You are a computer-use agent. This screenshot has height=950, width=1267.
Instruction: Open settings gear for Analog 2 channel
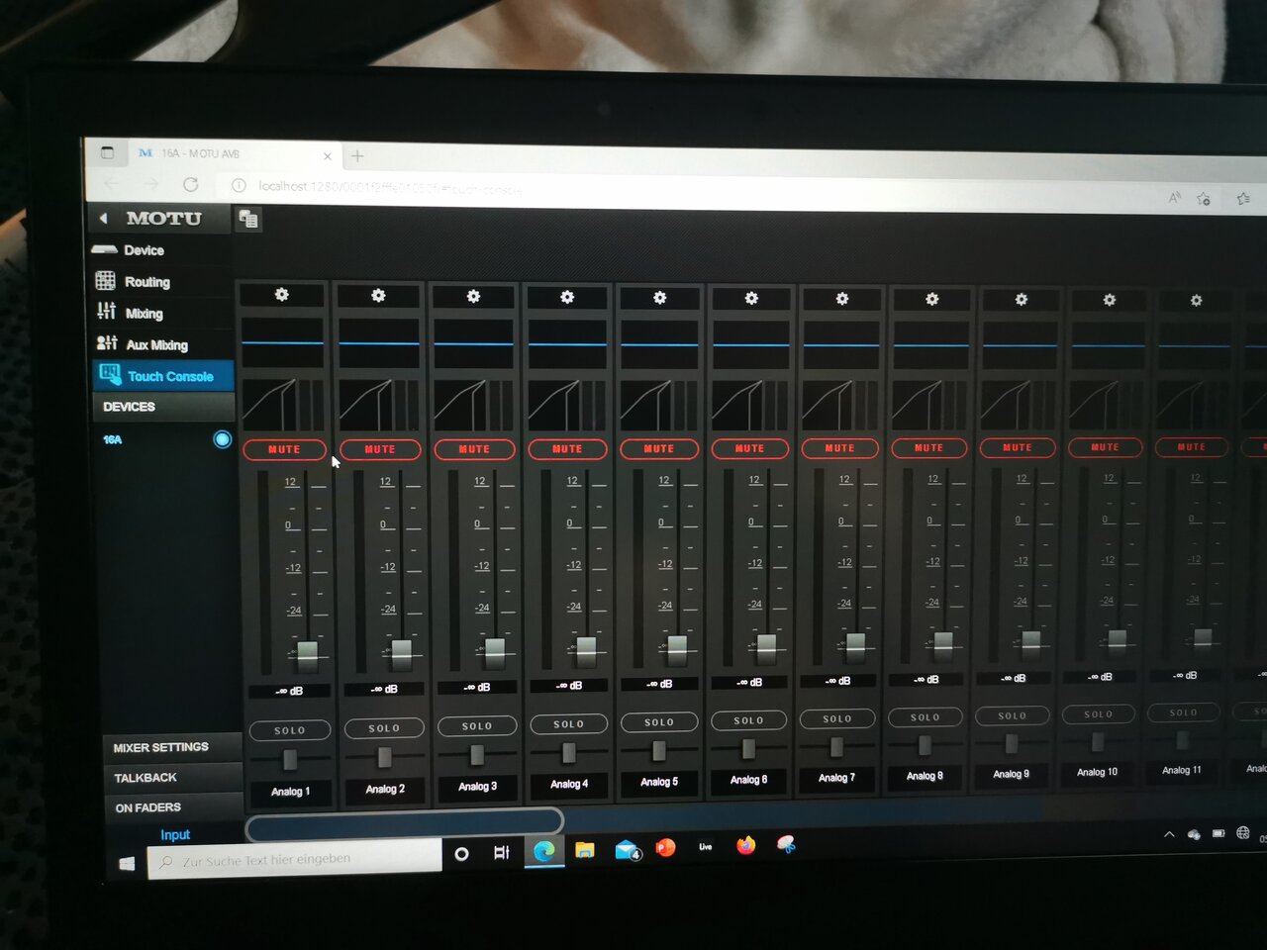point(378,295)
